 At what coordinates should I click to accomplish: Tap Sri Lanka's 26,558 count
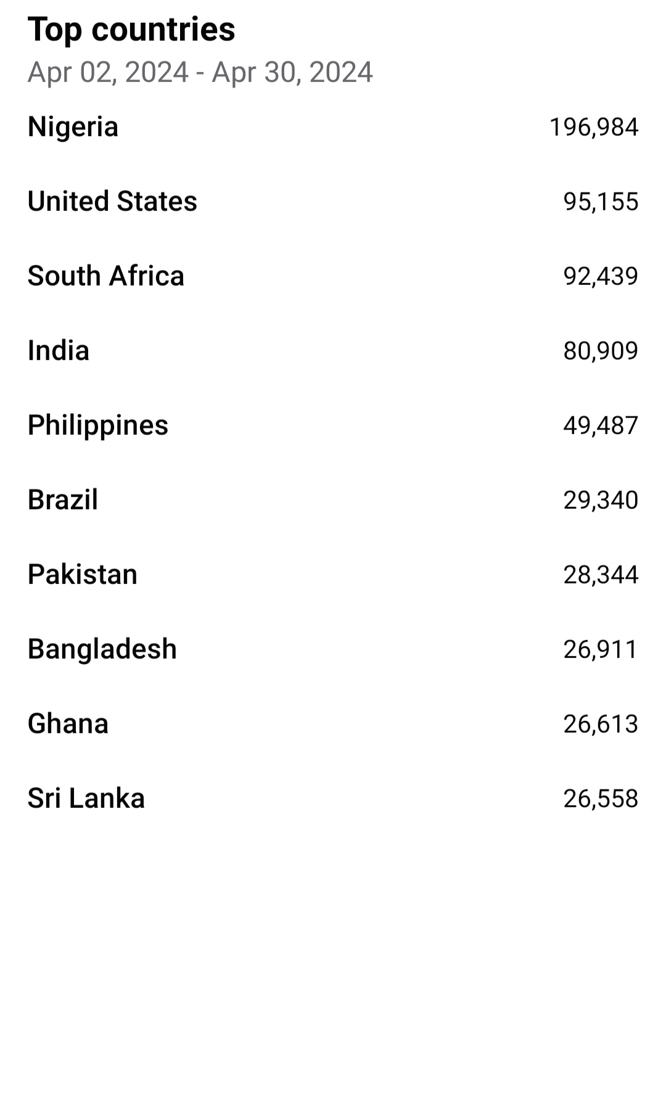601,799
